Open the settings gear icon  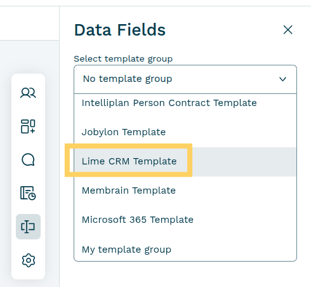28,260
